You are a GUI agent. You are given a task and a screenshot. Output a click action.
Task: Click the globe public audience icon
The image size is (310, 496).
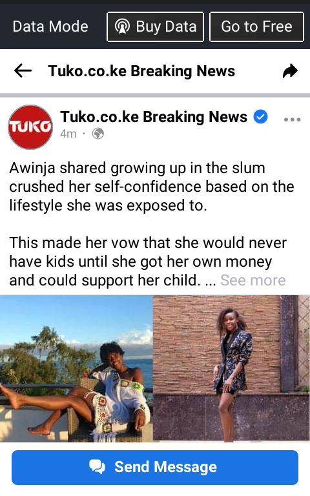(98, 134)
